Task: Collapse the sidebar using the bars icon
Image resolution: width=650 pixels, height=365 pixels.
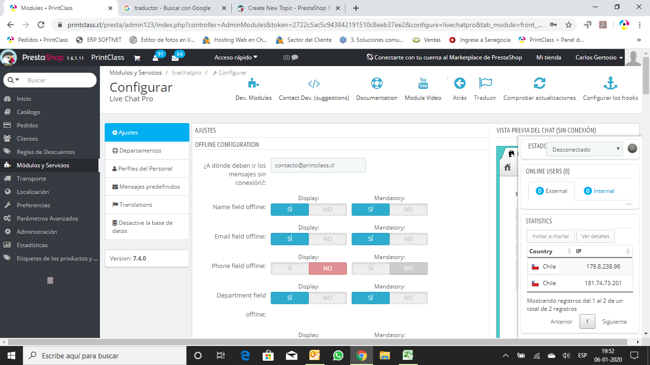Action: pyautogui.click(x=50, y=280)
